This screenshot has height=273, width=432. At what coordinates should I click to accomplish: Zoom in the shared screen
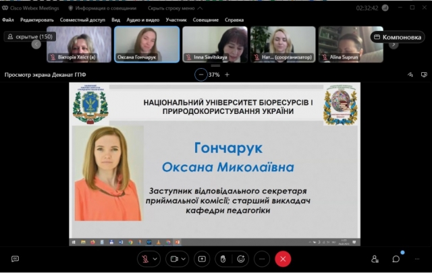[x=227, y=75]
